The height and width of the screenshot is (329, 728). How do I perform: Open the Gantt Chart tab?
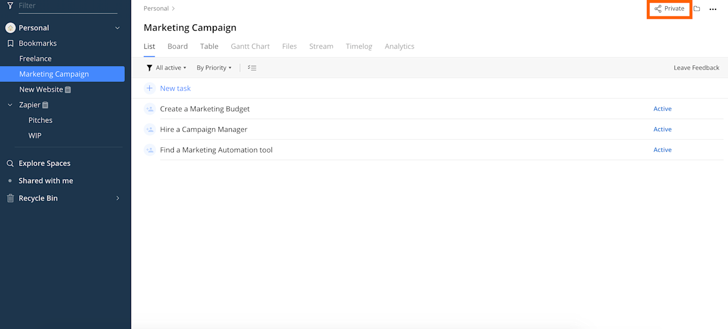[250, 46]
